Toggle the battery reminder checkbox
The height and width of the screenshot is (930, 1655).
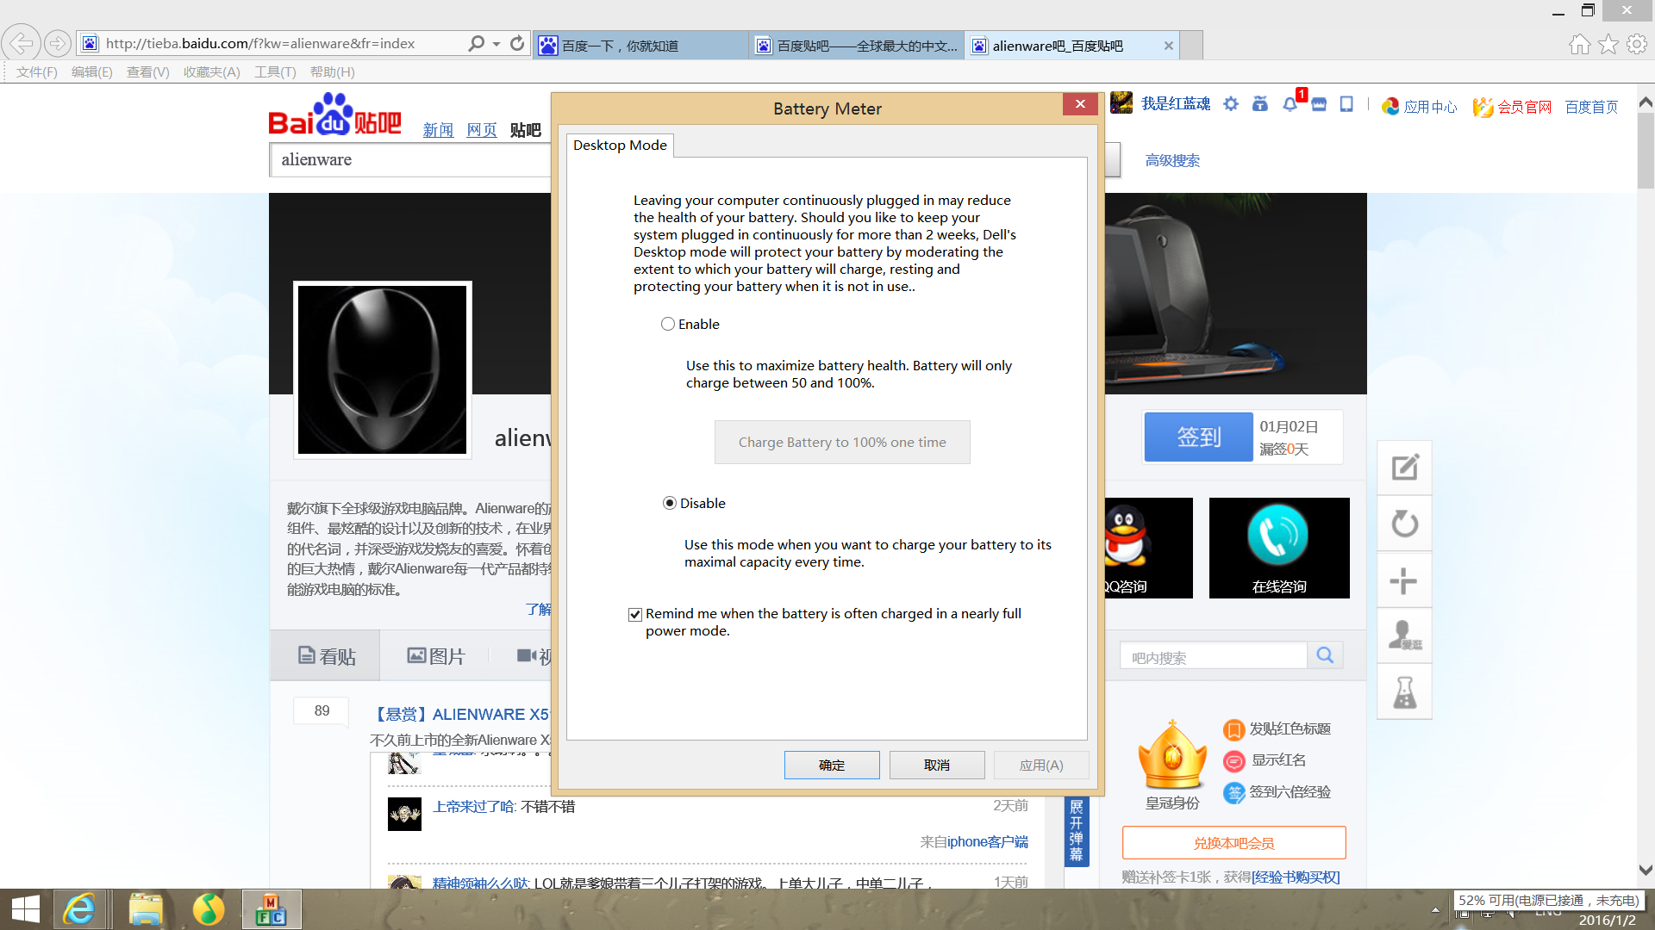pyautogui.click(x=635, y=614)
